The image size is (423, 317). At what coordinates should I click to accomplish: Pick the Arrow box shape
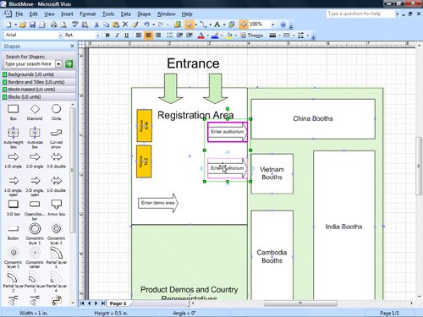point(56,207)
